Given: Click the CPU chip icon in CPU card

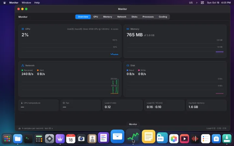Looking at the screenshot, I should (x=23, y=29).
